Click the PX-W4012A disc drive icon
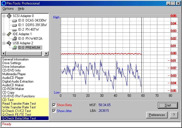Viewport: 182px width, 128px height. click(x=14, y=38)
